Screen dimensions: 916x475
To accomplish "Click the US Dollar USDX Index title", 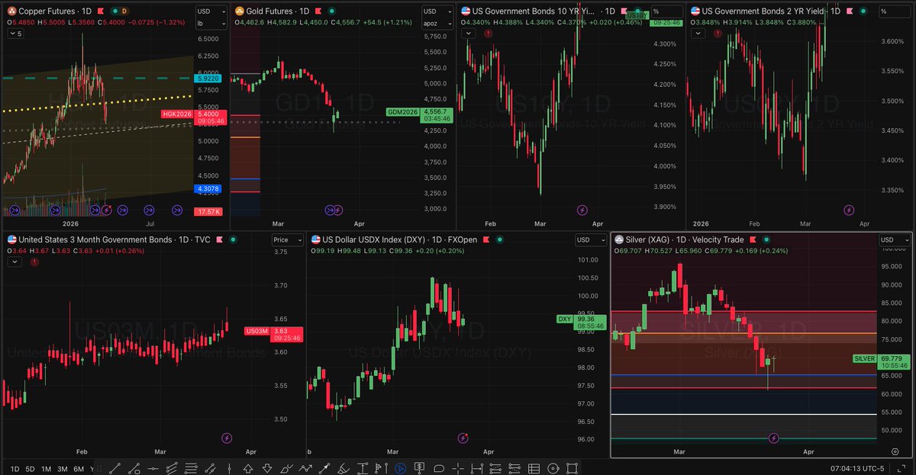I will (x=375, y=239).
